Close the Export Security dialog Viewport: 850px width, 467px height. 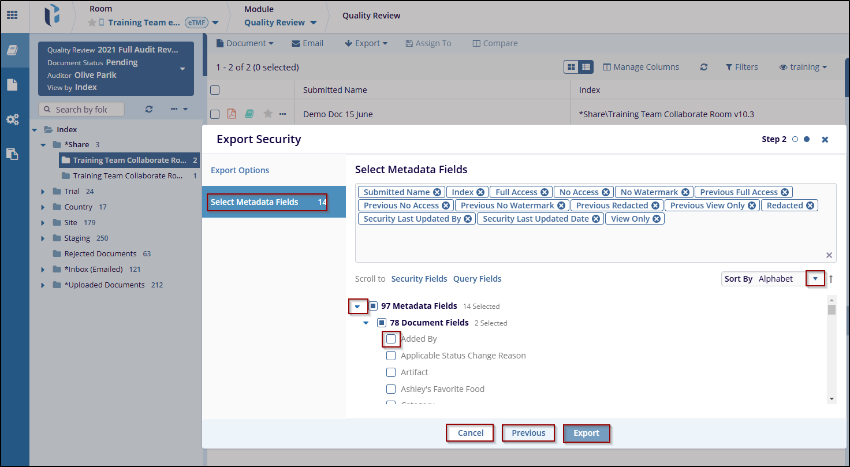[x=825, y=139]
